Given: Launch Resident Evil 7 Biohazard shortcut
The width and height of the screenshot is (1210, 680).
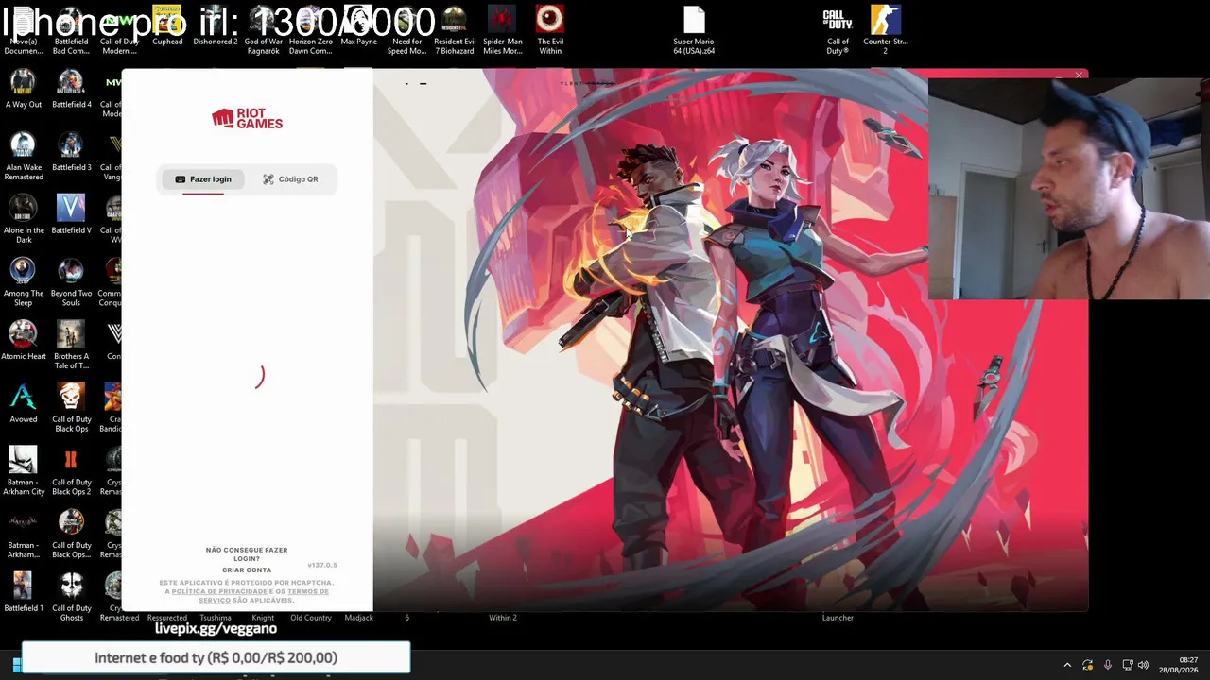Looking at the screenshot, I should (455, 30).
